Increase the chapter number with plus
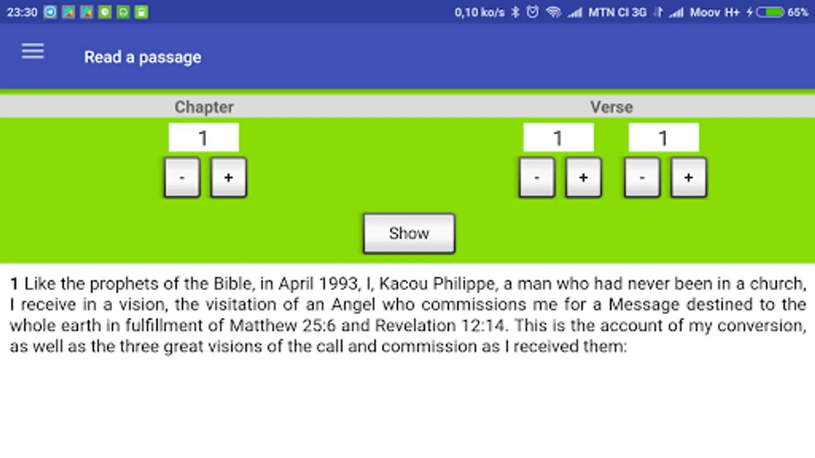Image resolution: width=815 pixels, height=458 pixels. [229, 177]
